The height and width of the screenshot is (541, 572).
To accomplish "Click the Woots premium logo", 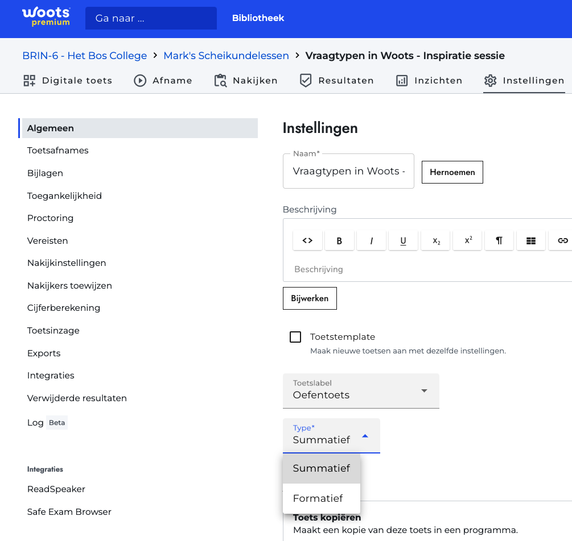I will click(x=46, y=16).
